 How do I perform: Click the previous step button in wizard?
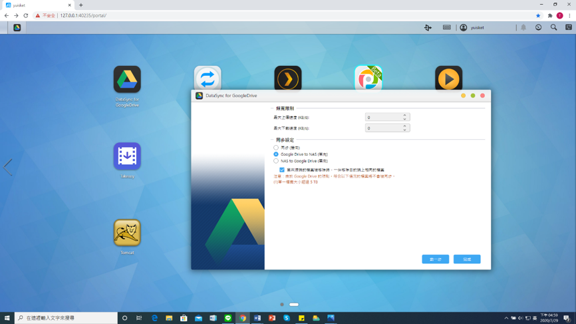click(x=435, y=259)
